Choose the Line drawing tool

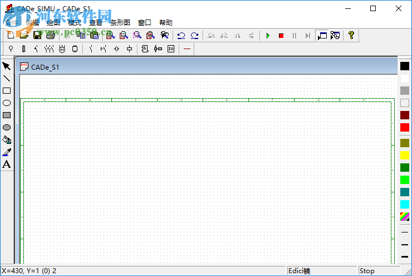(7, 79)
